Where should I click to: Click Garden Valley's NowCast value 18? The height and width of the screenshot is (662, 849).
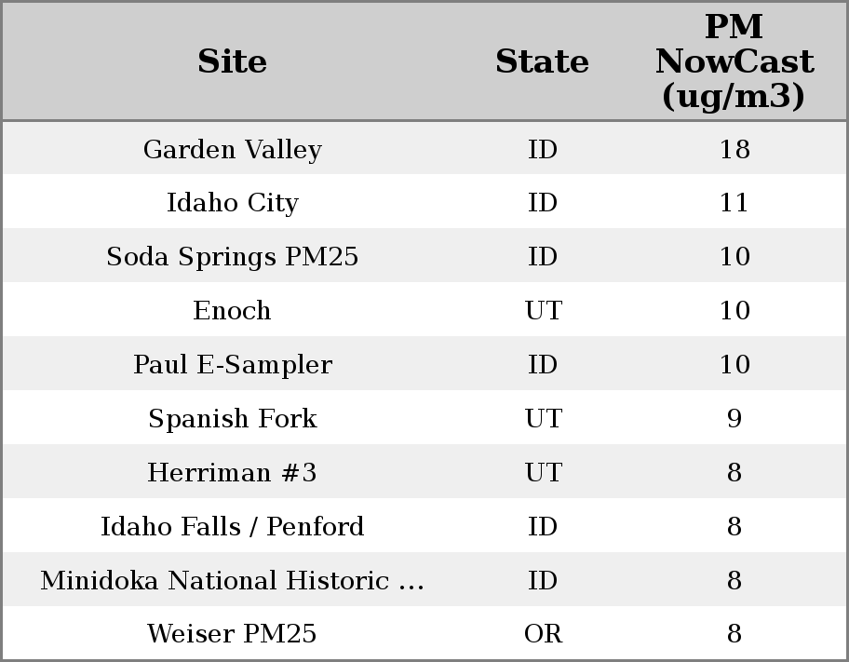tap(734, 149)
